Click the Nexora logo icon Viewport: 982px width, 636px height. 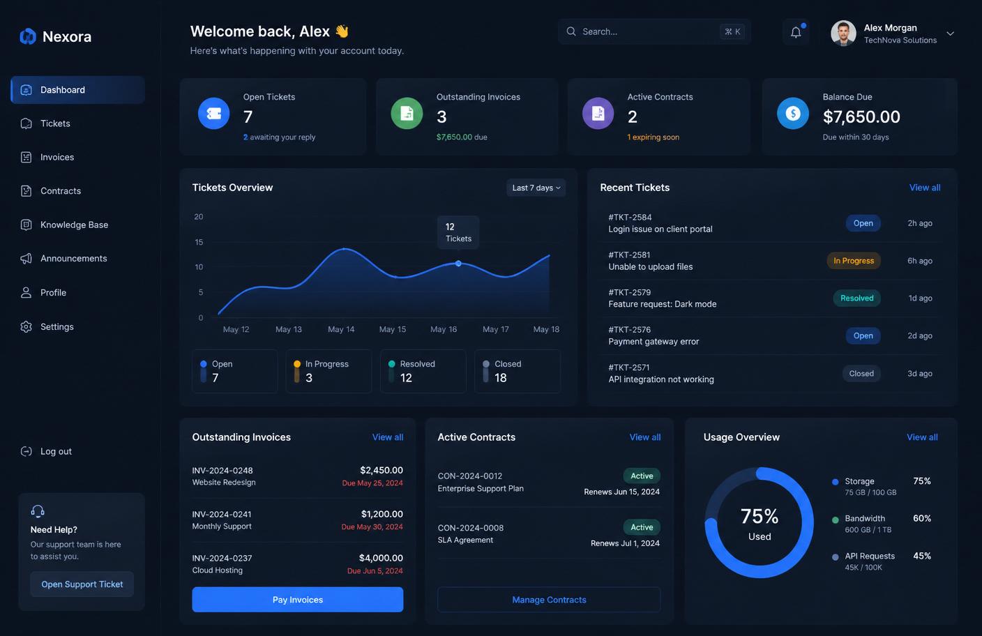click(x=28, y=36)
